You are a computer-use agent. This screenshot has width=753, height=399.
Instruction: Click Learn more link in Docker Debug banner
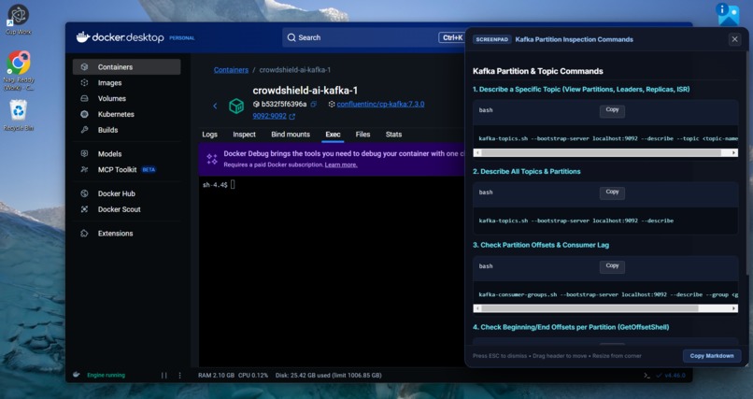tap(341, 164)
